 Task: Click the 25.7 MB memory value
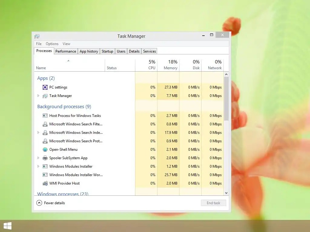point(171,175)
